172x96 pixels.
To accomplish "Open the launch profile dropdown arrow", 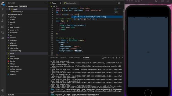I will click(x=110, y=58).
